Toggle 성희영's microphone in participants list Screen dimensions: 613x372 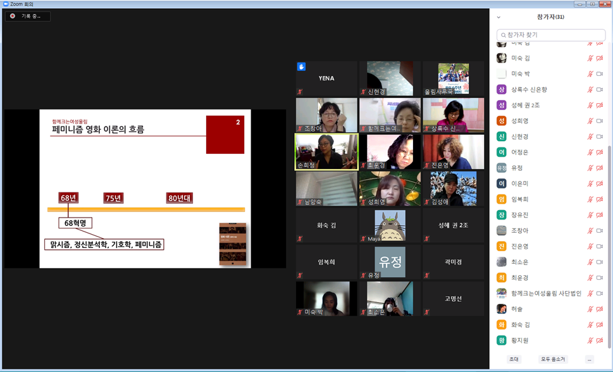(x=590, y=121)
